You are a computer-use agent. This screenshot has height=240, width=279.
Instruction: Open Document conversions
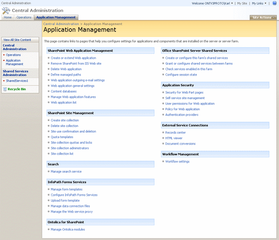[x=180, y=144]
